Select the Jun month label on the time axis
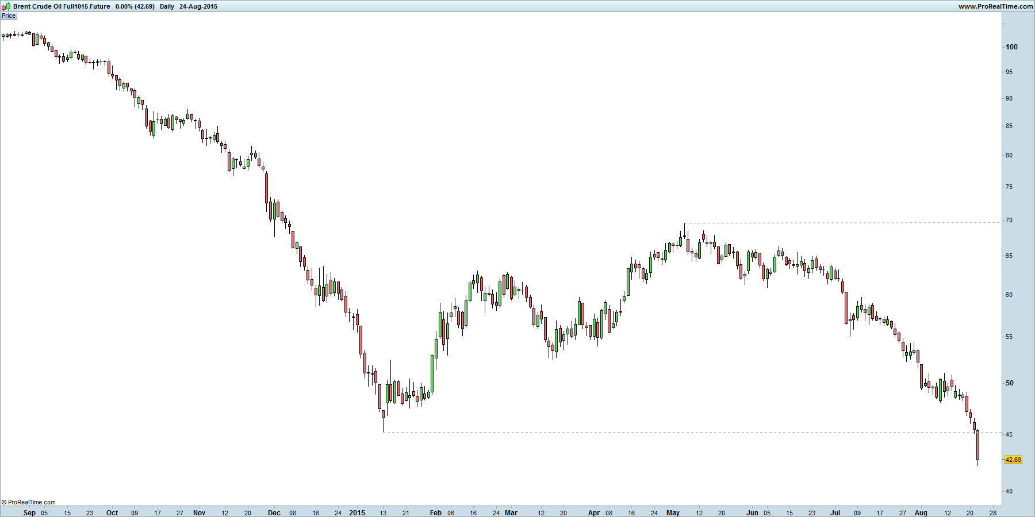This screenshot has width=1035, height=517. click(x=752, y=513)
